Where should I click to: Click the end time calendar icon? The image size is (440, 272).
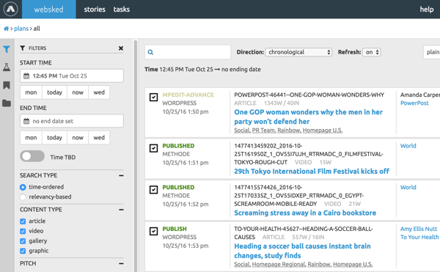point(26,121)
